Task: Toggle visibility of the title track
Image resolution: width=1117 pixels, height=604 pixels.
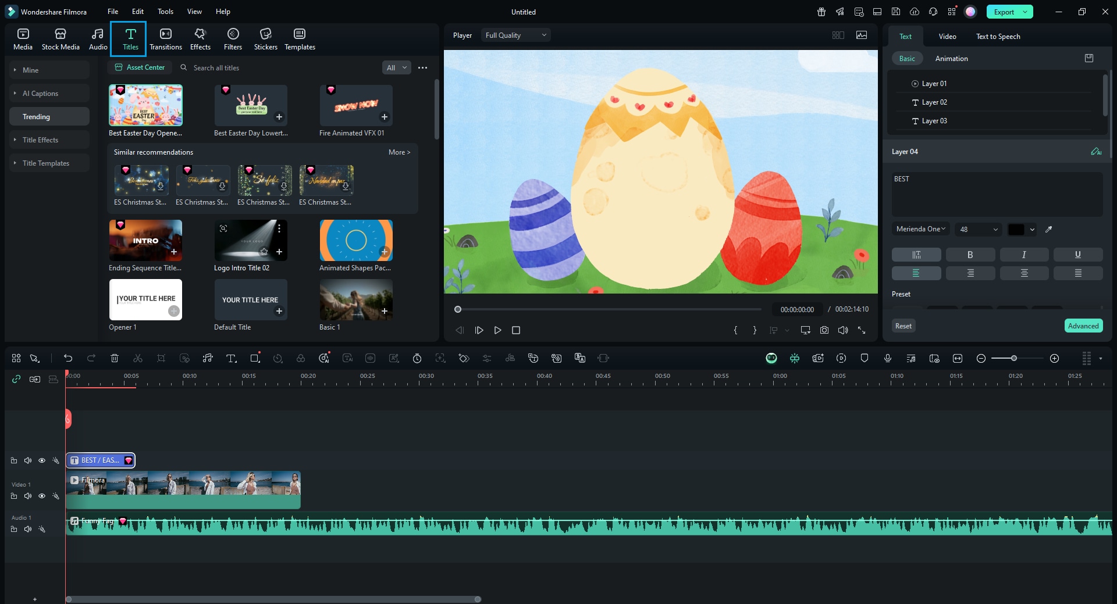Action: [42, 460]
